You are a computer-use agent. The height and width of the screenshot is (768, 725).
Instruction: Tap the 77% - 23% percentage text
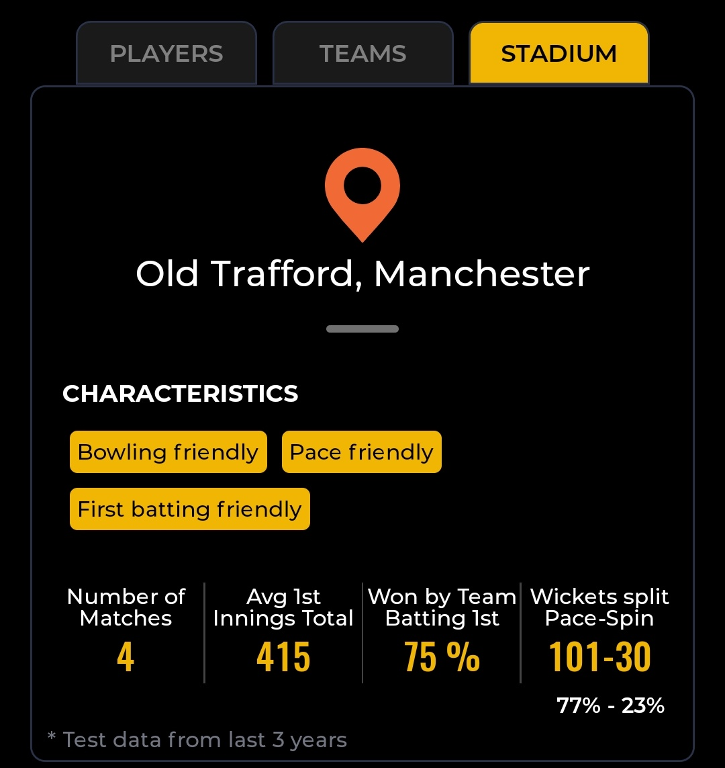pos(610,706)
